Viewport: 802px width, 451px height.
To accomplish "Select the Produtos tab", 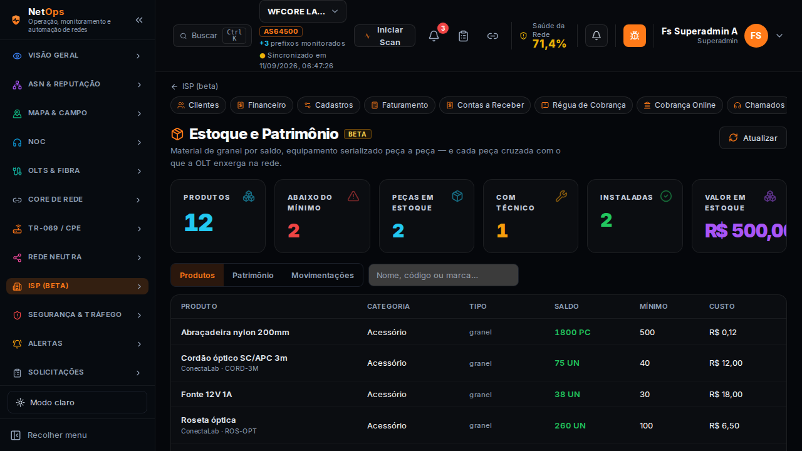I will 197,275.
